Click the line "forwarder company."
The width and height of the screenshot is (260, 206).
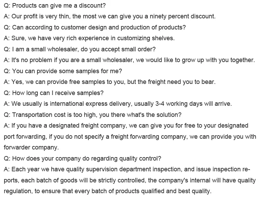[x=31, y=148]
